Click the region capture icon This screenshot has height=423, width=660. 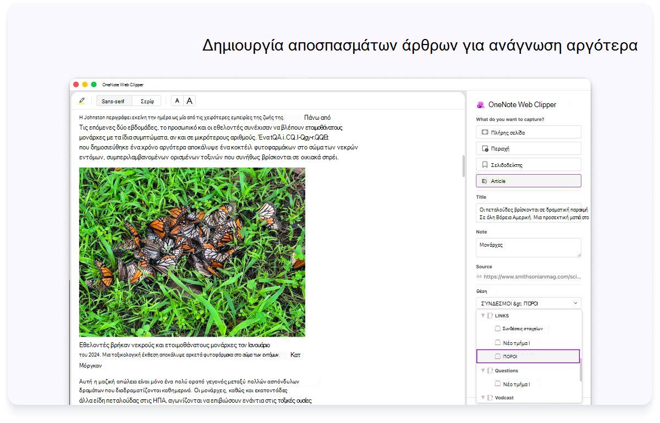(x=485, y=148)
